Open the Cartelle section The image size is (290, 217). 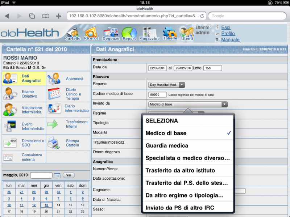[x=72, y=33]
